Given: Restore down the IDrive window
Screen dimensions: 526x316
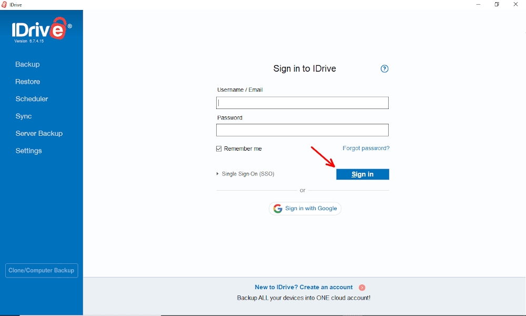Looking at the screenshot, I should (497, 4).
